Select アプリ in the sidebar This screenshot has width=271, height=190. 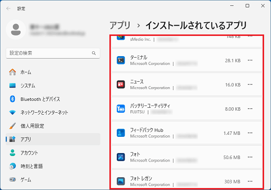(x=53, y=139)
